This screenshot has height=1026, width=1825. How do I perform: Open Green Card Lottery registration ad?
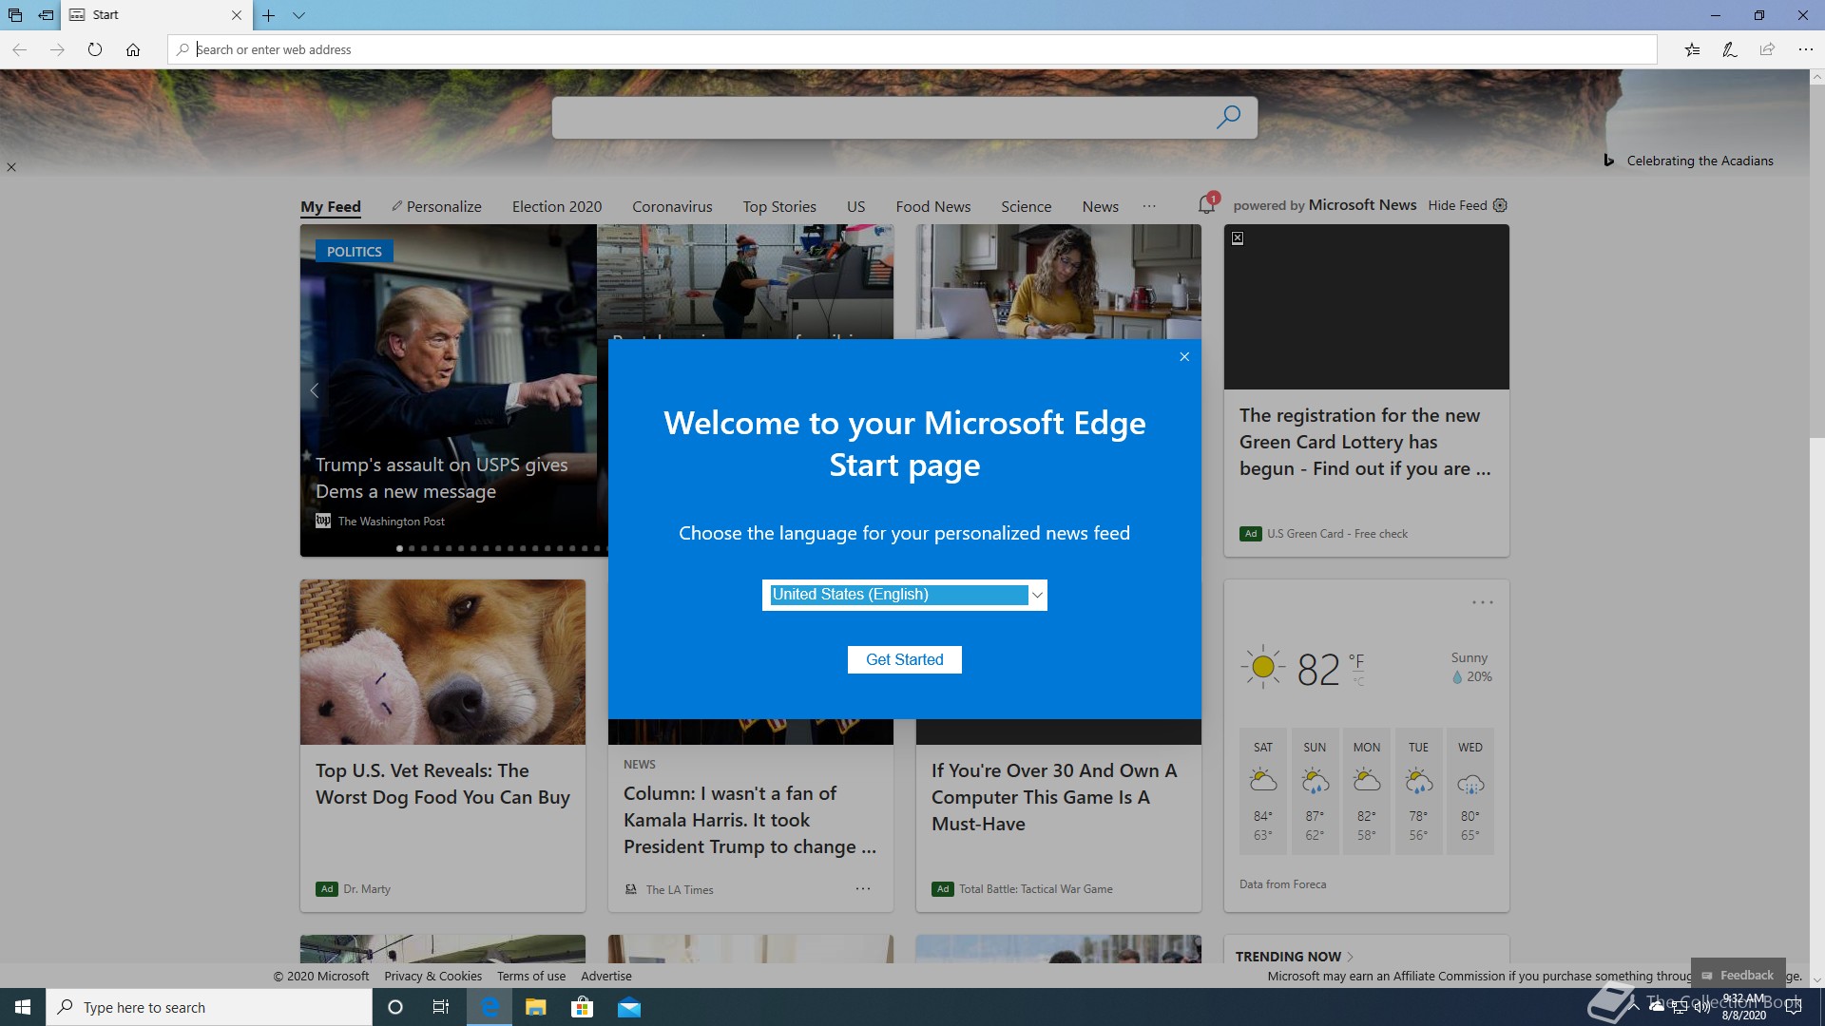(x=1364, y=442)
